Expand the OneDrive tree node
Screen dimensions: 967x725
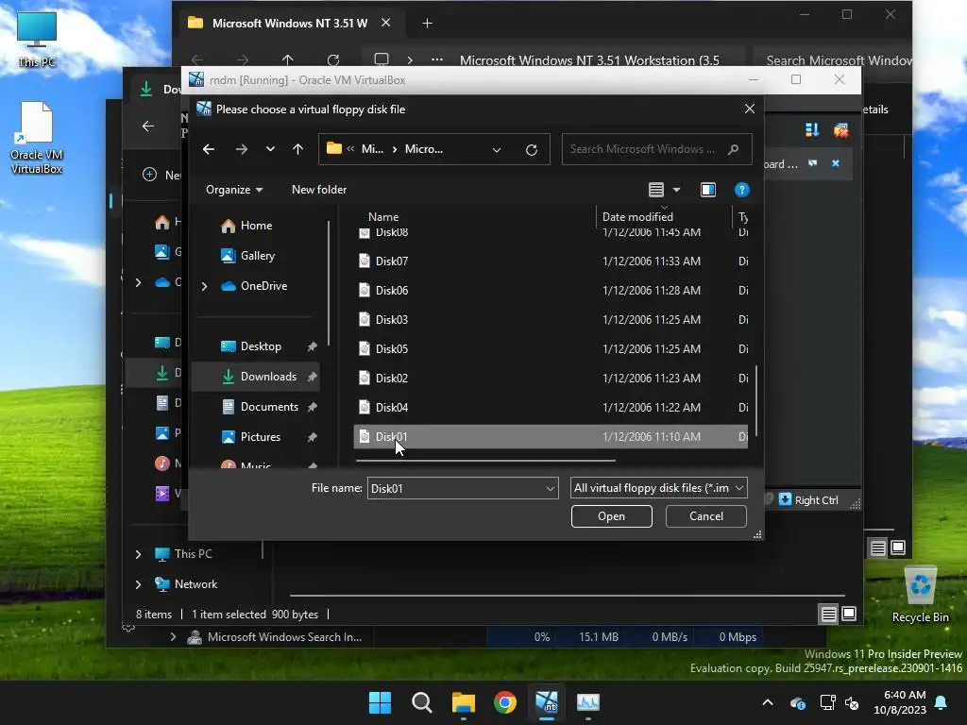point(204,286)
